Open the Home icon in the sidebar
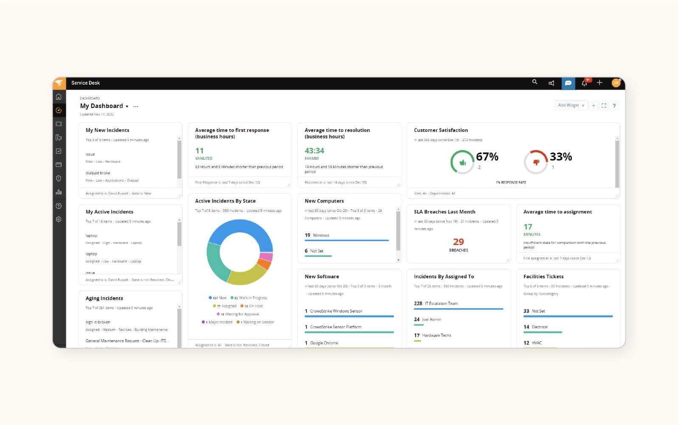Image resolution: width=678 pixels, height=425 pixels. [x=59, y=97]
